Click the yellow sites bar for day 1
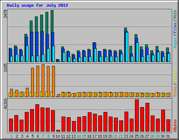Viewport: 179px width, 140px height. pyautogui.click(x=9, y=95)
